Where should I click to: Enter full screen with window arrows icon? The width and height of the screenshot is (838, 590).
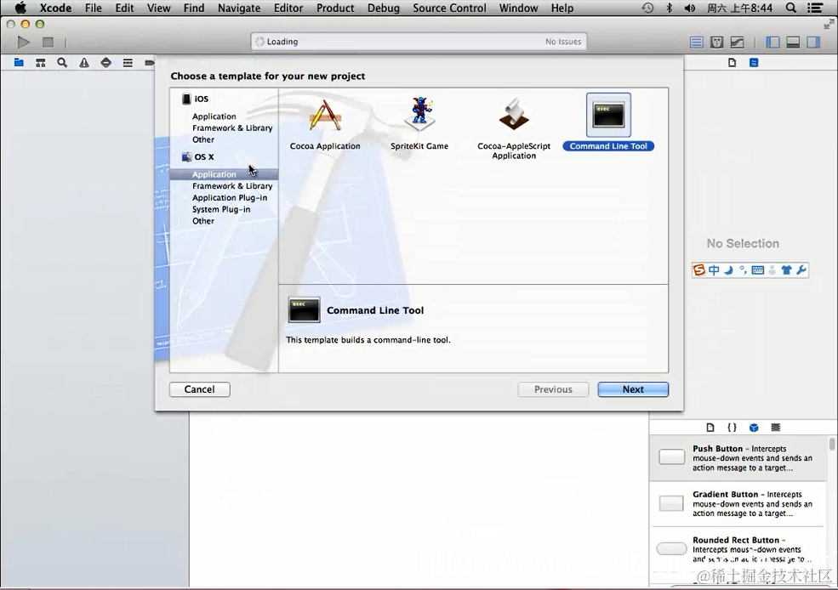[829, 24]
